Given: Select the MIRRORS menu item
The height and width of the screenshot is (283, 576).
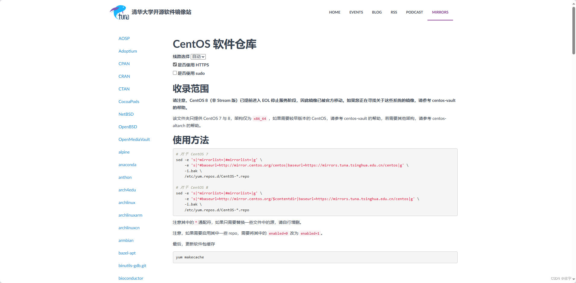Looking at the screenshot, I should point(440,12).
